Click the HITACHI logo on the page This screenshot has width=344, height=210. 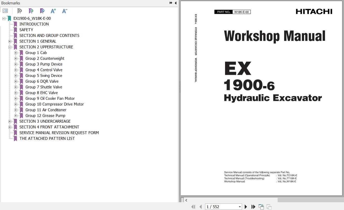click(x=314, y=11)
